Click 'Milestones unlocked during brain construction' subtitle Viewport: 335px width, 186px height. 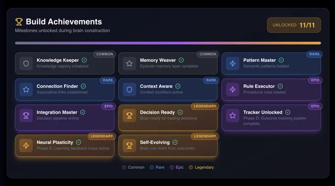63,31
